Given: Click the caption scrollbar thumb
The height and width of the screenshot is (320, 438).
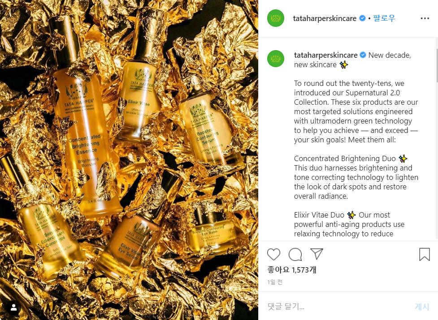Looking at the screenshot, I should pos(436,65).
